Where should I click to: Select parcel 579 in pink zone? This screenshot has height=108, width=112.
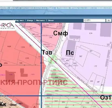pyautogui.click(x=60, y=24)
